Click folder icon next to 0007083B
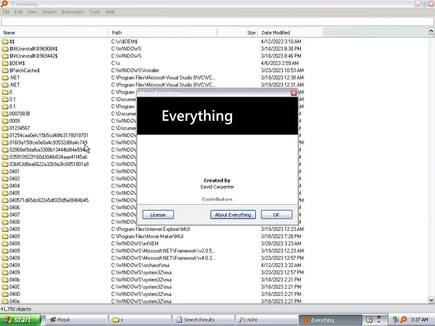The width and height of the screenshot is (435, 326). (5, 114)
